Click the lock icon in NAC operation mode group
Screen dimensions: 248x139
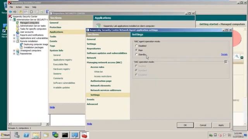click(x=226, y=62)
